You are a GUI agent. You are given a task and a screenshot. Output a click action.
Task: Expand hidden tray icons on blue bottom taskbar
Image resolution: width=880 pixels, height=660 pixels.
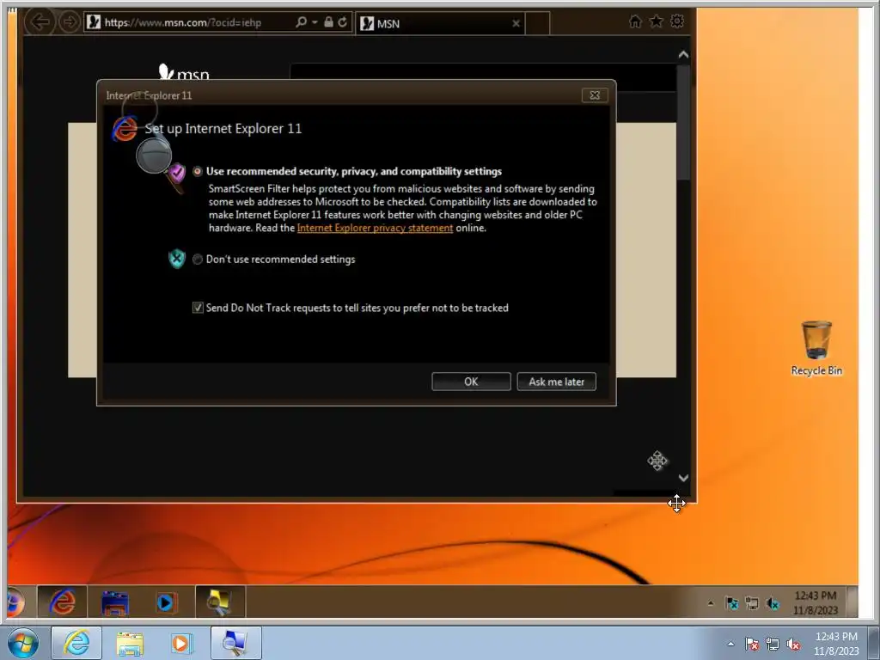(x=730, y=645)
